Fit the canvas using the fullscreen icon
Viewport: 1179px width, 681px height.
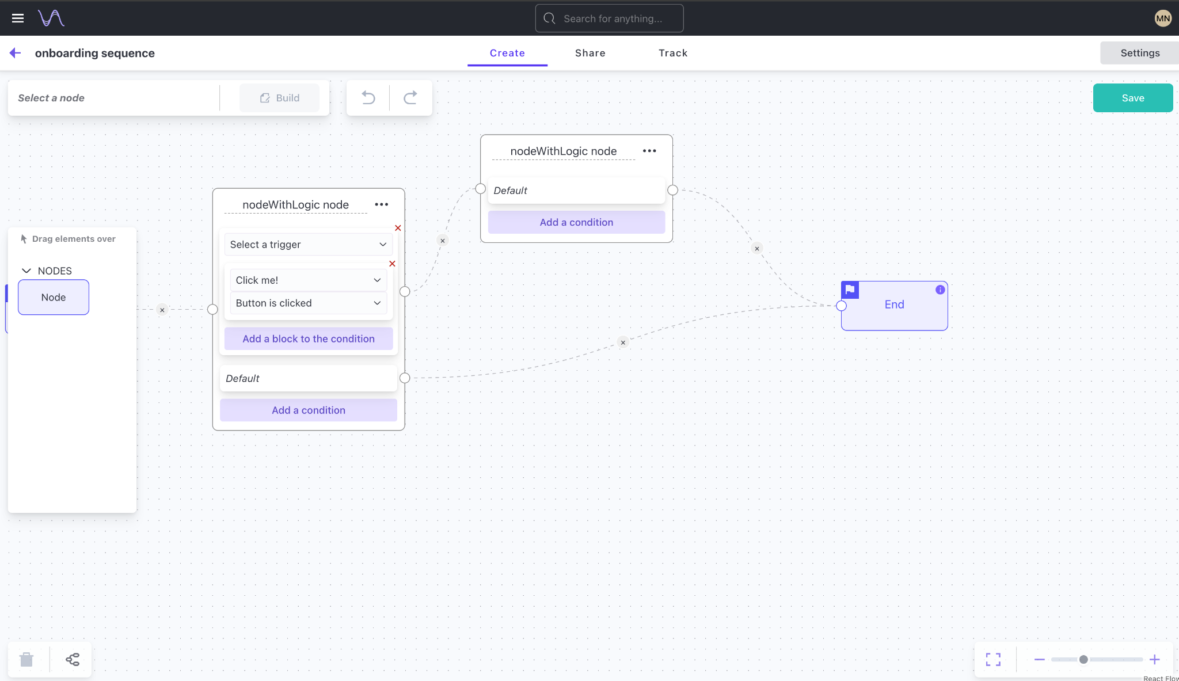coord(994,659)
